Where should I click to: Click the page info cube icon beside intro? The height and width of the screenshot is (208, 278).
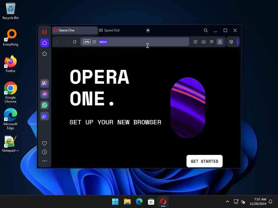[94, 42]
